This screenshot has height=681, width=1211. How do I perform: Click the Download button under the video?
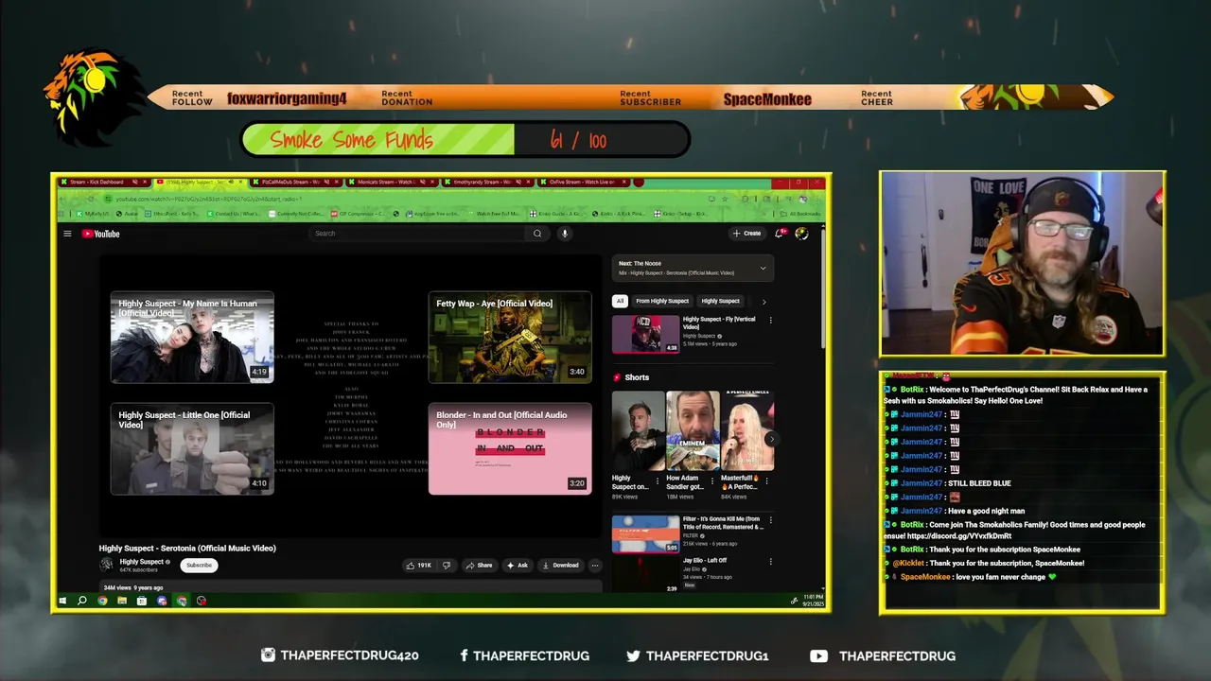pos(560,566)
